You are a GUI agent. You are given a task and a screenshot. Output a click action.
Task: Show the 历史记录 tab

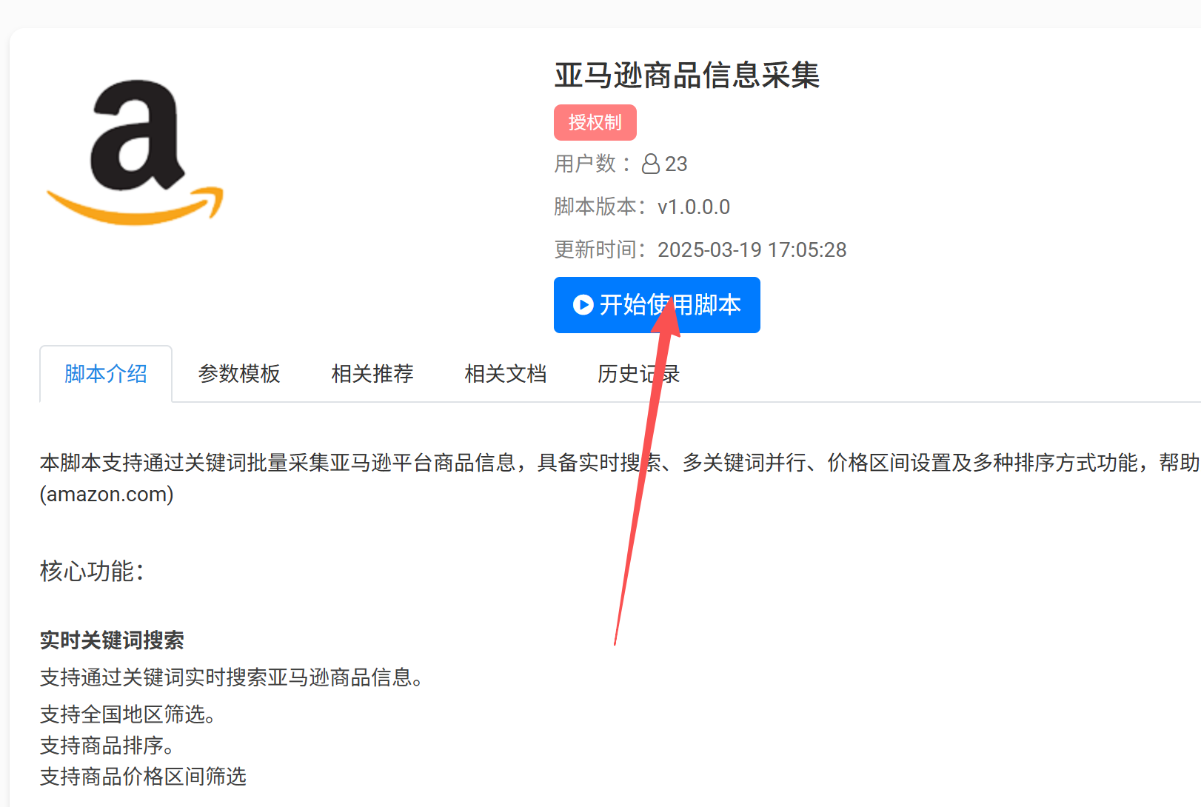(x=639, y=374)
